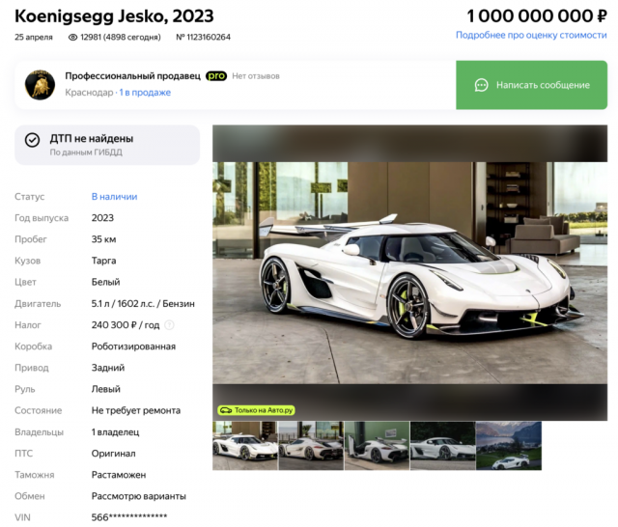The height and width of the screenshot is (527, 618).
Task: Click the "В наличии" status link
Action: pyautogui.click(x=114, y=197)
